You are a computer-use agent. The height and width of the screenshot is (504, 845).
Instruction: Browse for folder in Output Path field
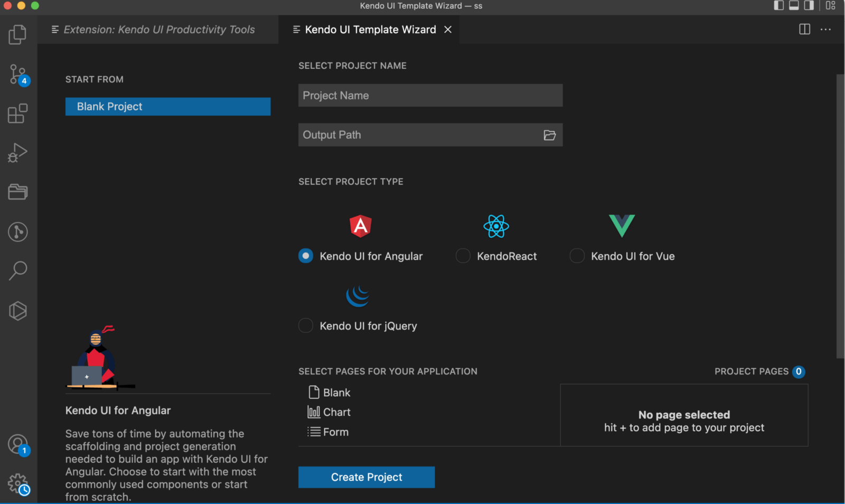click(x=550, y=135)
